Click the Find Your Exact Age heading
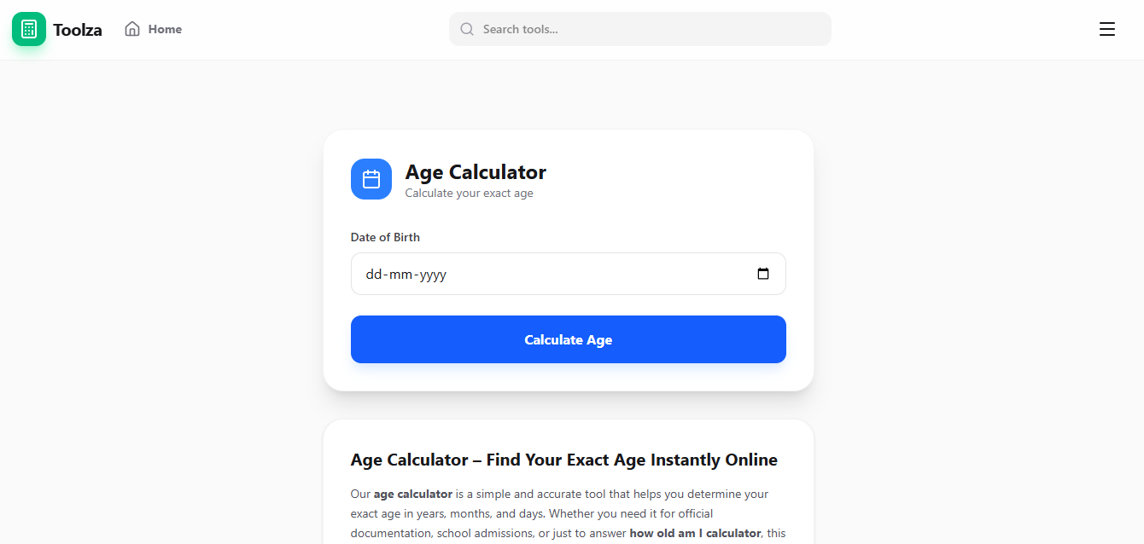The width and height of the screenshot is (1144, 544). click(x=563, y=460)
